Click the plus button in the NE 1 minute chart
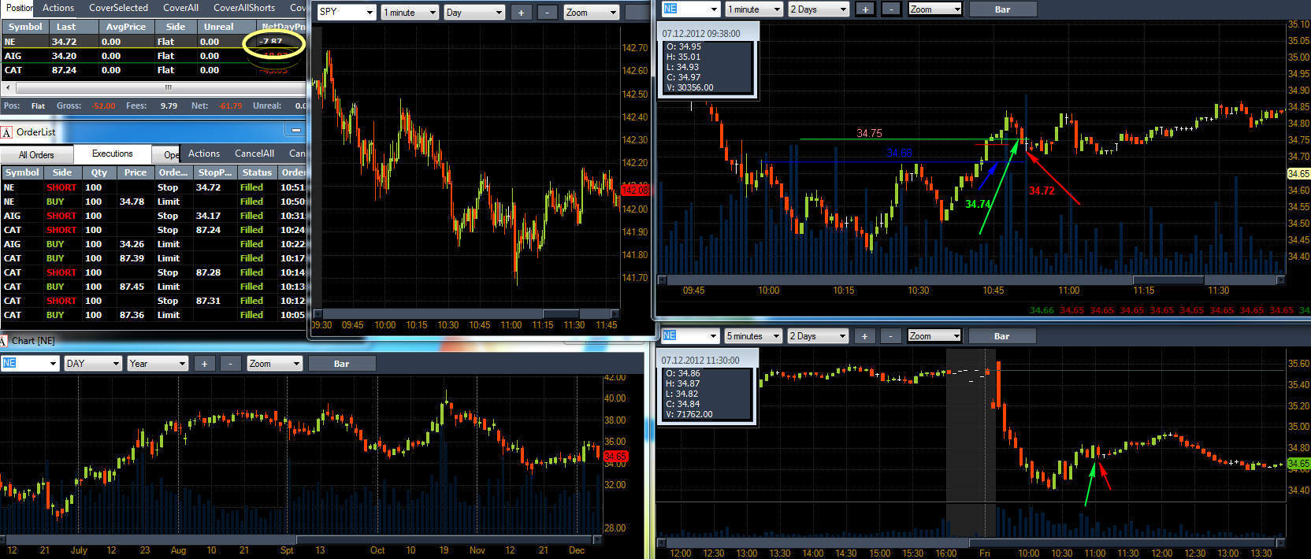 point(864,9)
